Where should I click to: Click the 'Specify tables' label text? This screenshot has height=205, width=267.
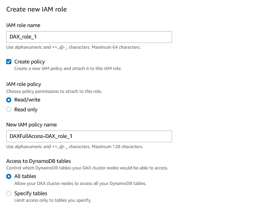pos(31,194)
